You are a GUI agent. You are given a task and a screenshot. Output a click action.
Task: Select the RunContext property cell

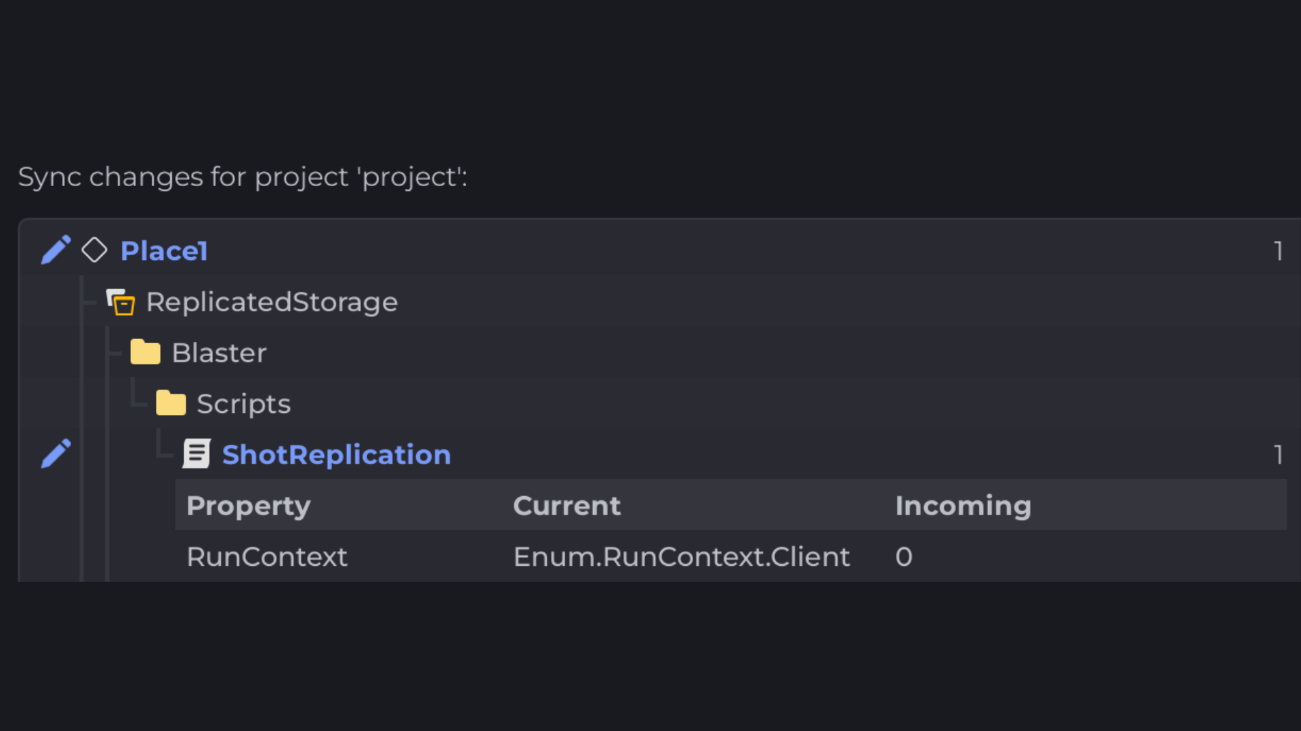click(267, 556)
